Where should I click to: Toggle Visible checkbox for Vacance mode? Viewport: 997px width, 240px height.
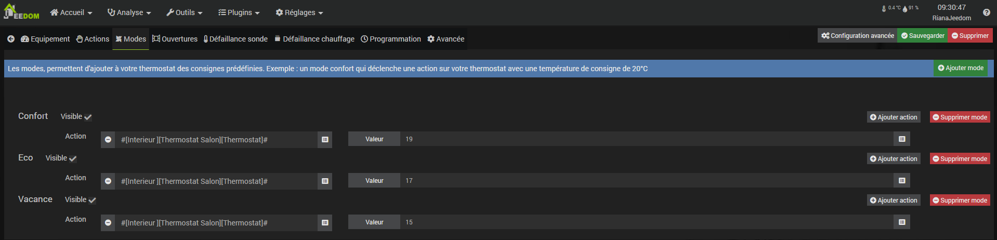(x=92, y=200)
